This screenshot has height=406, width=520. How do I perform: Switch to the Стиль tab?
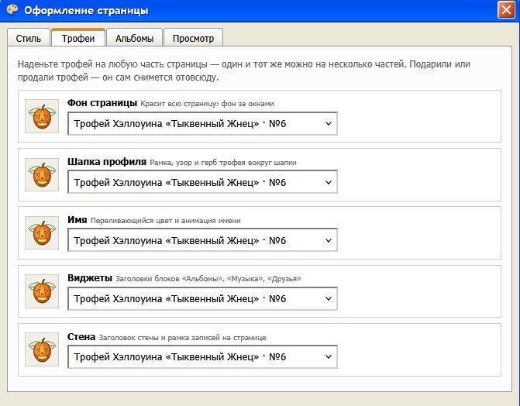click(29, 38)
